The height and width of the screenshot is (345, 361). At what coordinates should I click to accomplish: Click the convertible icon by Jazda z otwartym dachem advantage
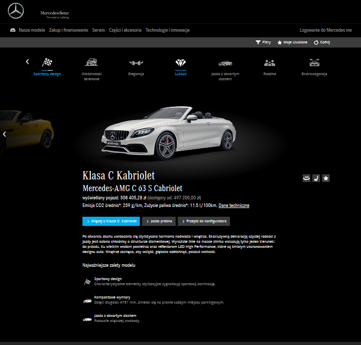(87, 319)
